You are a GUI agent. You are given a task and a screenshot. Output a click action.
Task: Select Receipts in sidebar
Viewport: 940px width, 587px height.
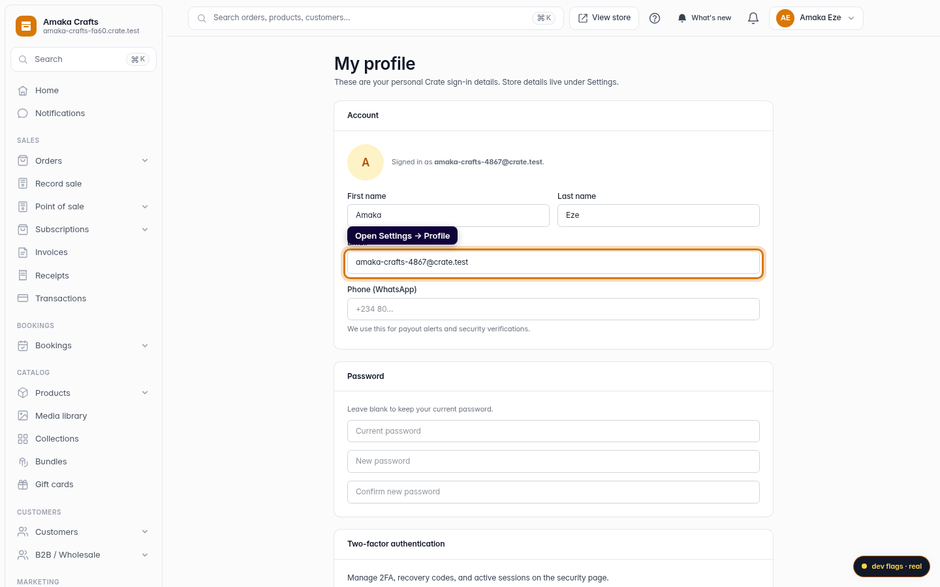click(84, 276)
